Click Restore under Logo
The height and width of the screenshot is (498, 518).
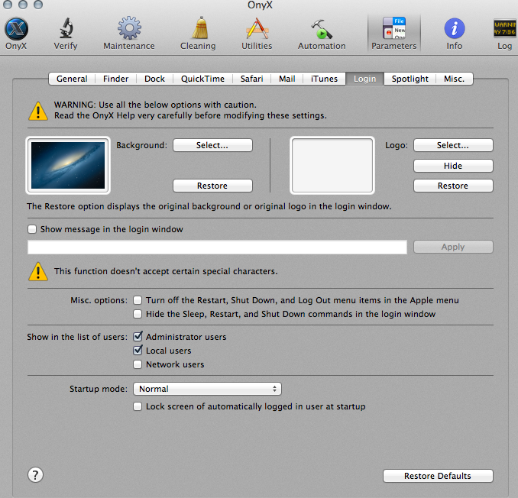tap(453, 186)
